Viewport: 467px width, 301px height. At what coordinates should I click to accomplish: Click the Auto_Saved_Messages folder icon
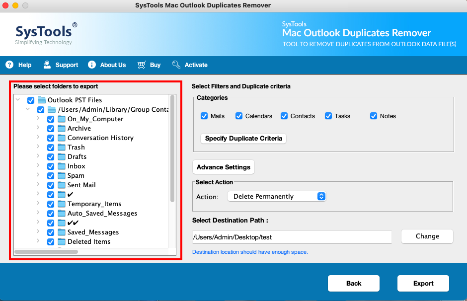(62, 214)
